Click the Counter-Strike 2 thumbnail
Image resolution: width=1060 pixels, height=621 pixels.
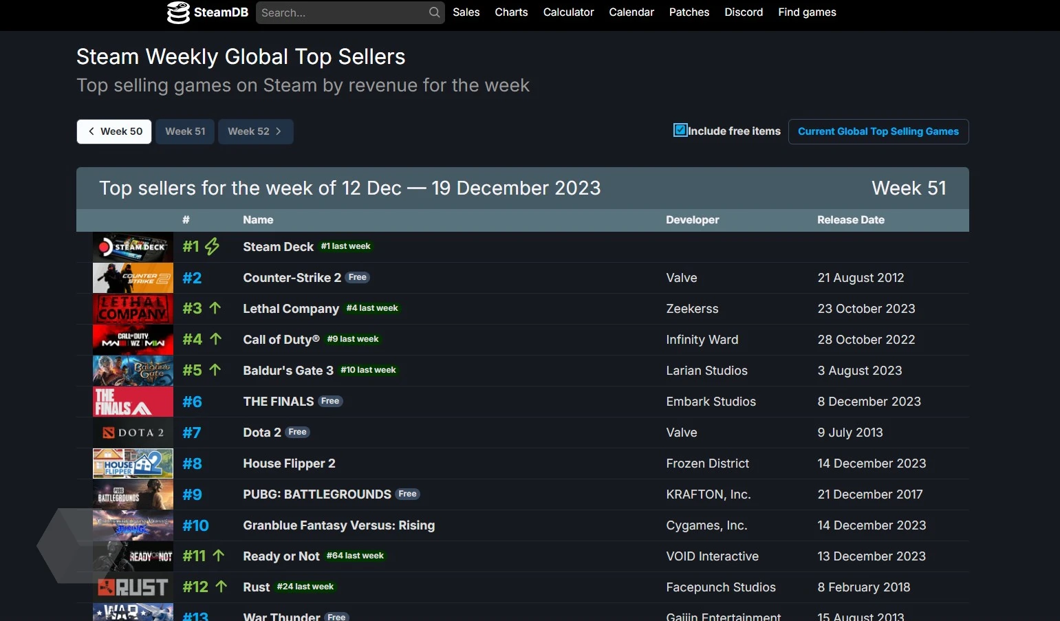(133, 278)
